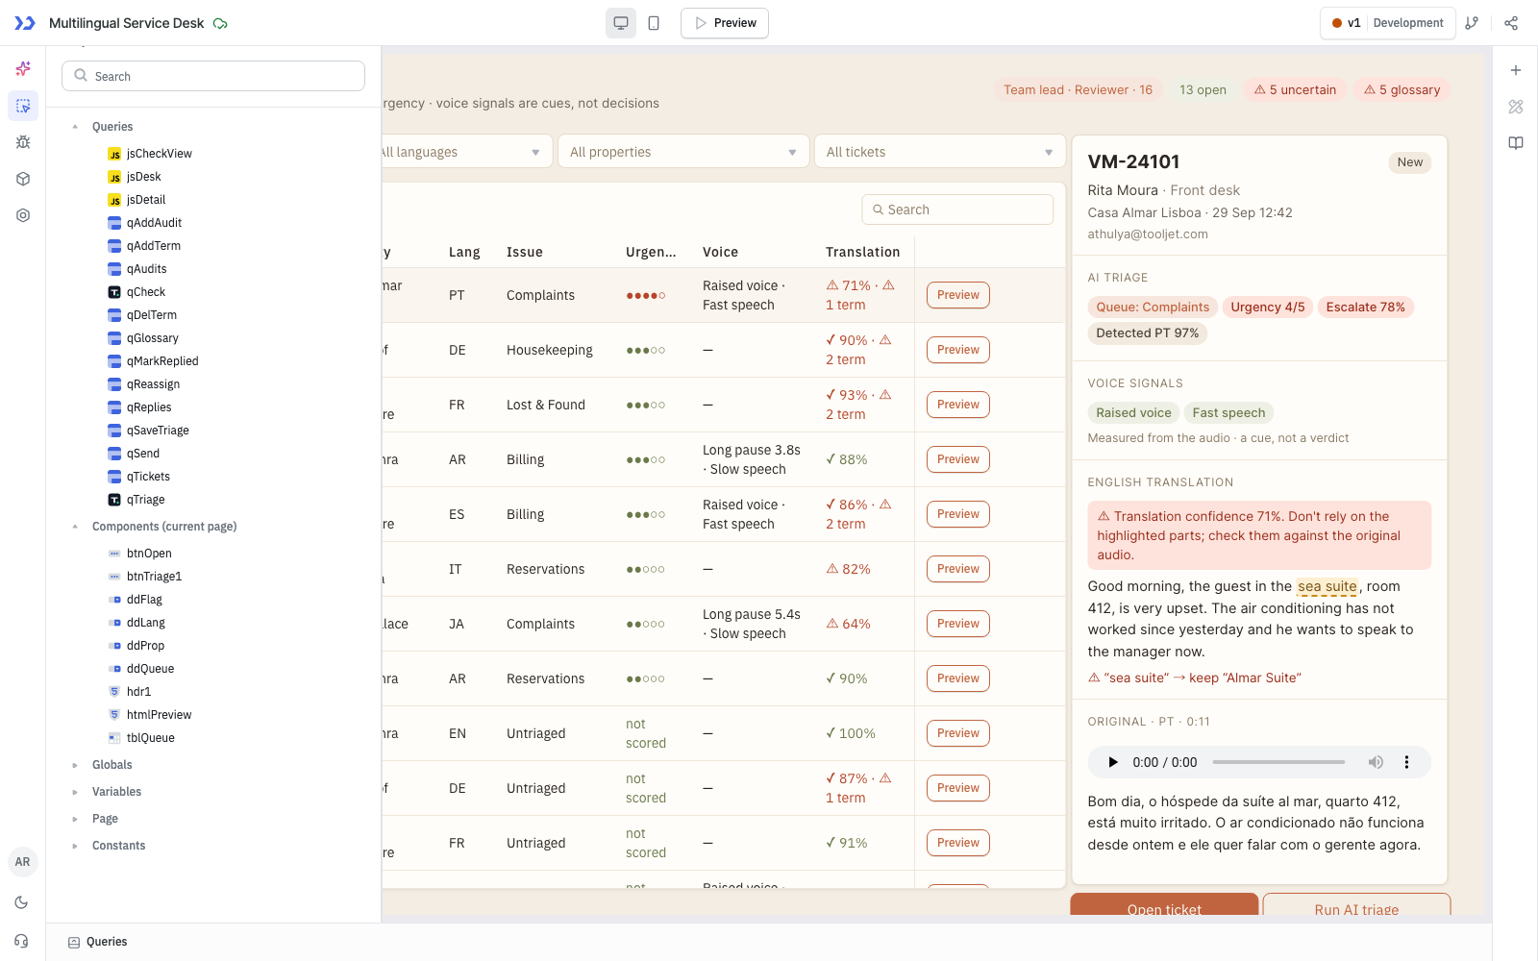Expand the Globals tree node

(x=75, y=765)
